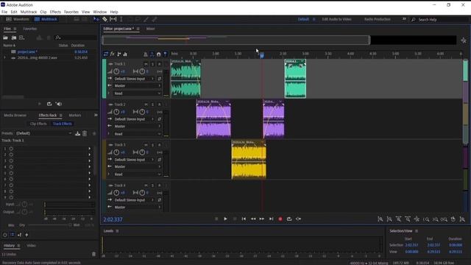Switch to the Mixer tab
The image size is (471, 265).
pos(150,29)
